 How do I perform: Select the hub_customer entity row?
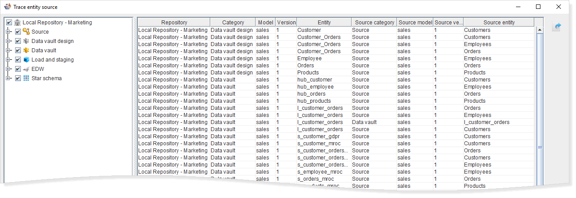point(314,80)
